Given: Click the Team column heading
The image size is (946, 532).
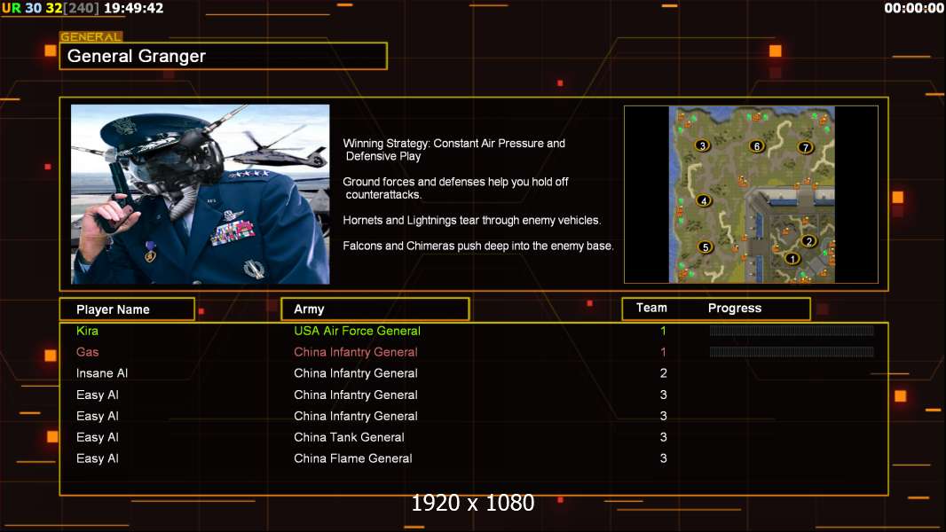Looking at the screenshot, I should point(651,308).
